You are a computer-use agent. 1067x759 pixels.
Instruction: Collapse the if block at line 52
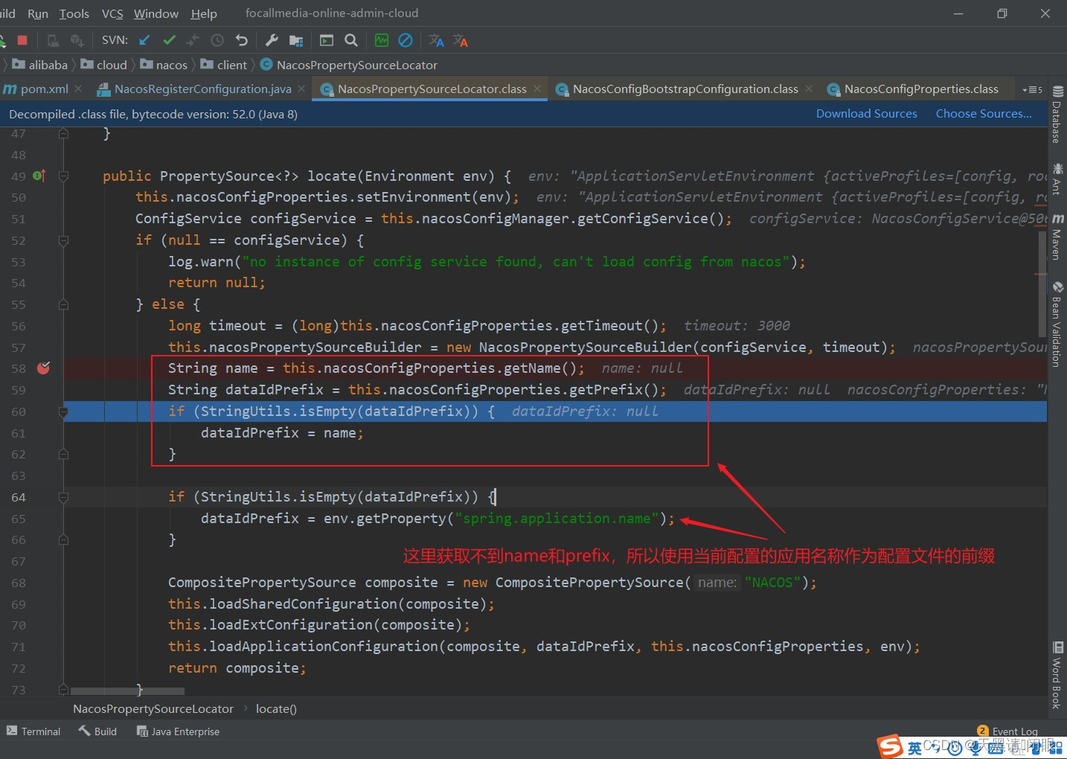point(63,240)
